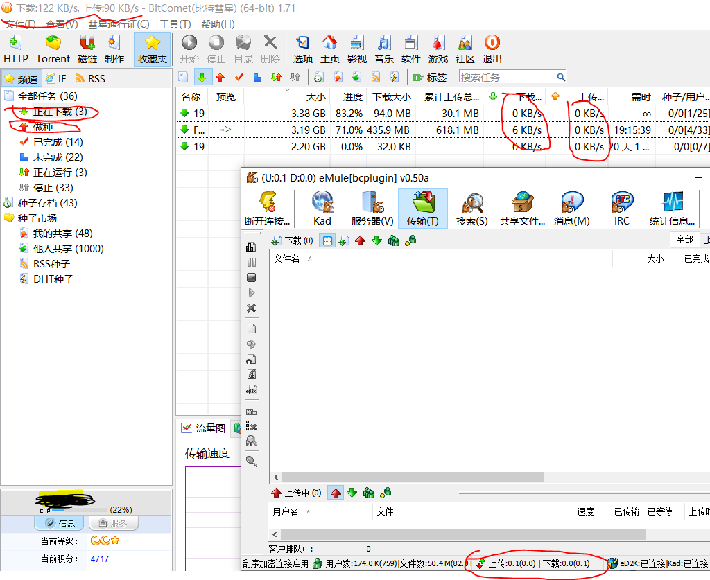Click the 服务 service button
The height and width of the screenshot is (580, 710).
[x=113, y=523]
